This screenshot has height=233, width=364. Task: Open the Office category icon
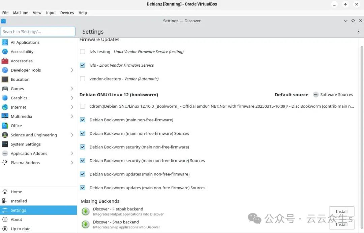coord(5,126)
